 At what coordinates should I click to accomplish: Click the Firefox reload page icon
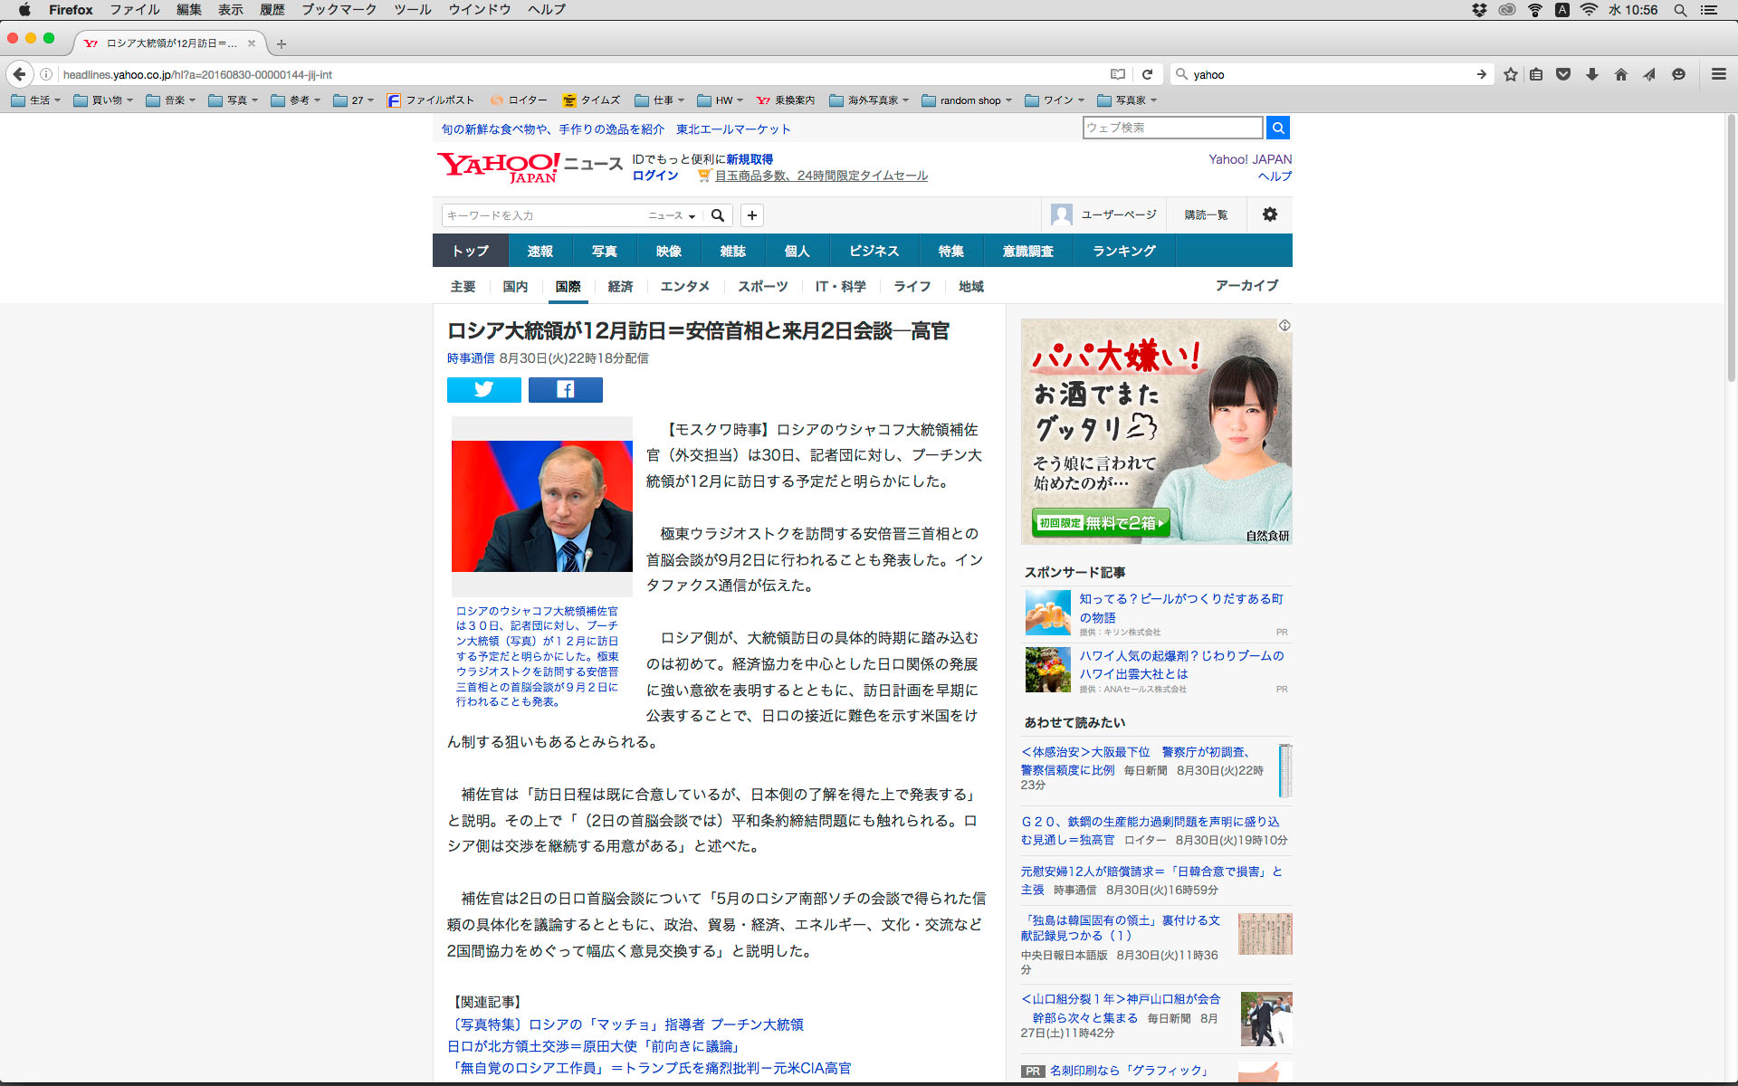tap(1147, 74)
